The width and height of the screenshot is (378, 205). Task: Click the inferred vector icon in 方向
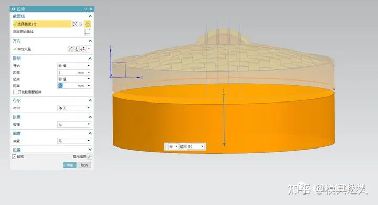tap(83, 49)
